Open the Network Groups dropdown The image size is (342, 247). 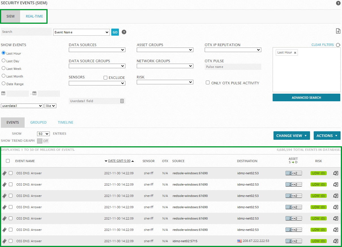click(165, 66)
